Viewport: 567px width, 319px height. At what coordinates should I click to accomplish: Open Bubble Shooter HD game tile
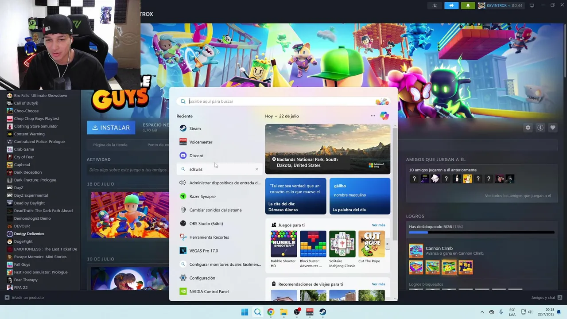[284, 249]
